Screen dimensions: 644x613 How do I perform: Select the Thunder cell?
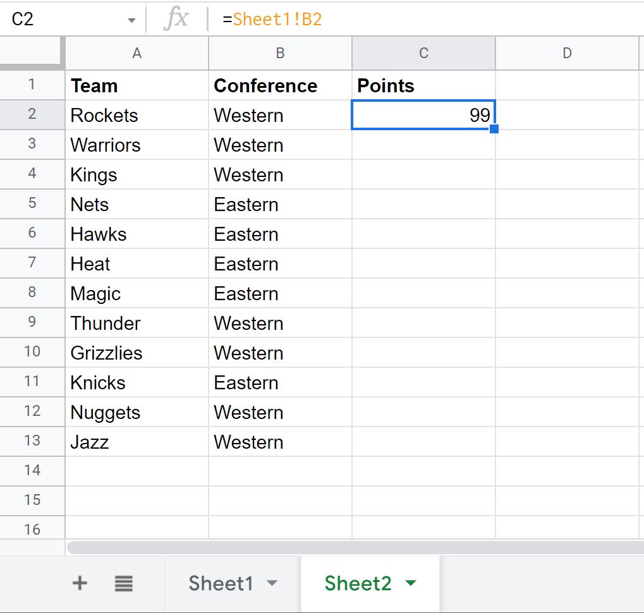point(137,323)
